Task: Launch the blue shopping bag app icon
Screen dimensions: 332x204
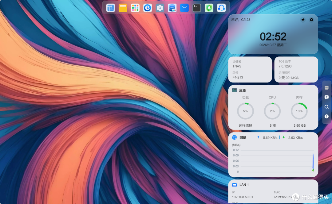Action: [x=184, y=8]
